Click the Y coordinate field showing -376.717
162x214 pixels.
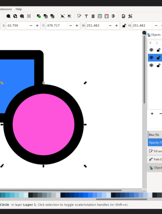pos(56,26)
